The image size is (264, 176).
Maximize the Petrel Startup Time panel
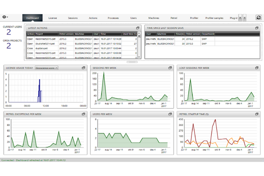pos(256,114)
